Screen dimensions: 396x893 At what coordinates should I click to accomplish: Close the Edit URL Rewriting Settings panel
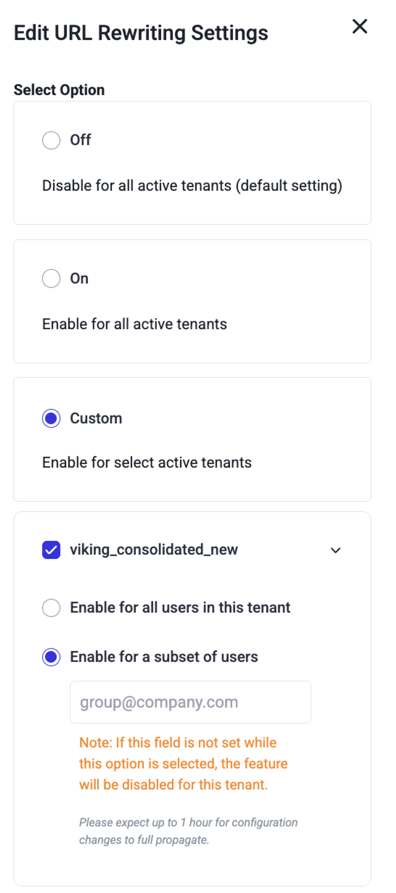360,26
